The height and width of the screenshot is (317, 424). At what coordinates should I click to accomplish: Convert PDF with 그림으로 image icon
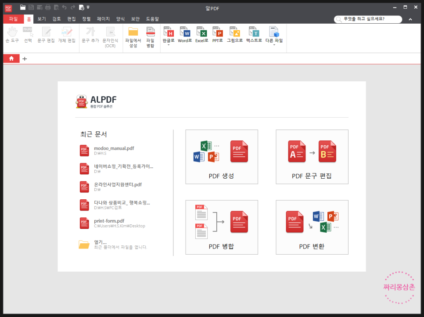click(x=235, y=35)
